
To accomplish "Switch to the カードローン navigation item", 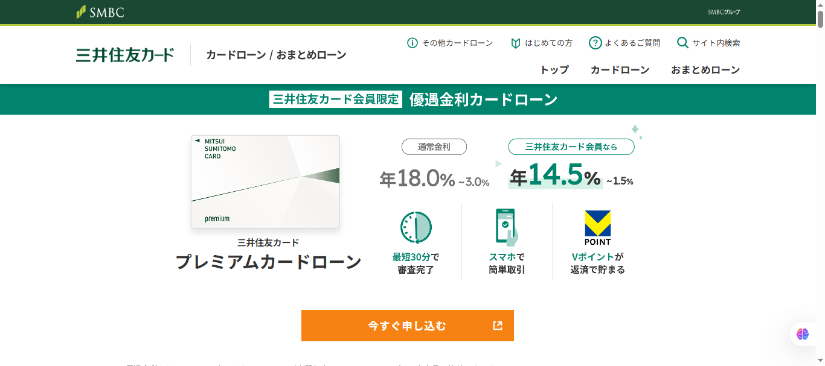I will (620, 69).
